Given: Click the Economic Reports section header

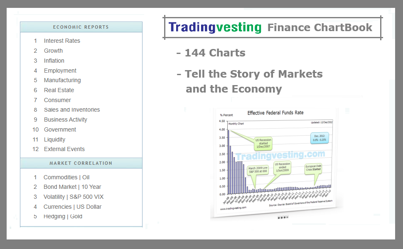Looking at the screenshot, I should pos(81,27).
